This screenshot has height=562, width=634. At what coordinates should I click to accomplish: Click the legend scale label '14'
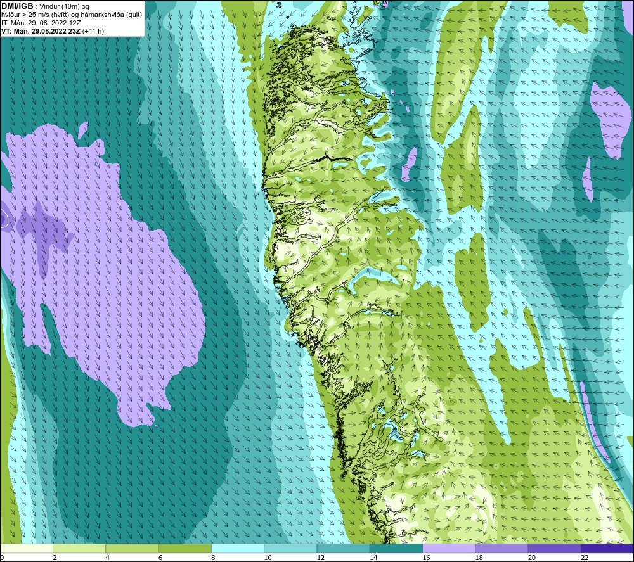tap(373, 558)
